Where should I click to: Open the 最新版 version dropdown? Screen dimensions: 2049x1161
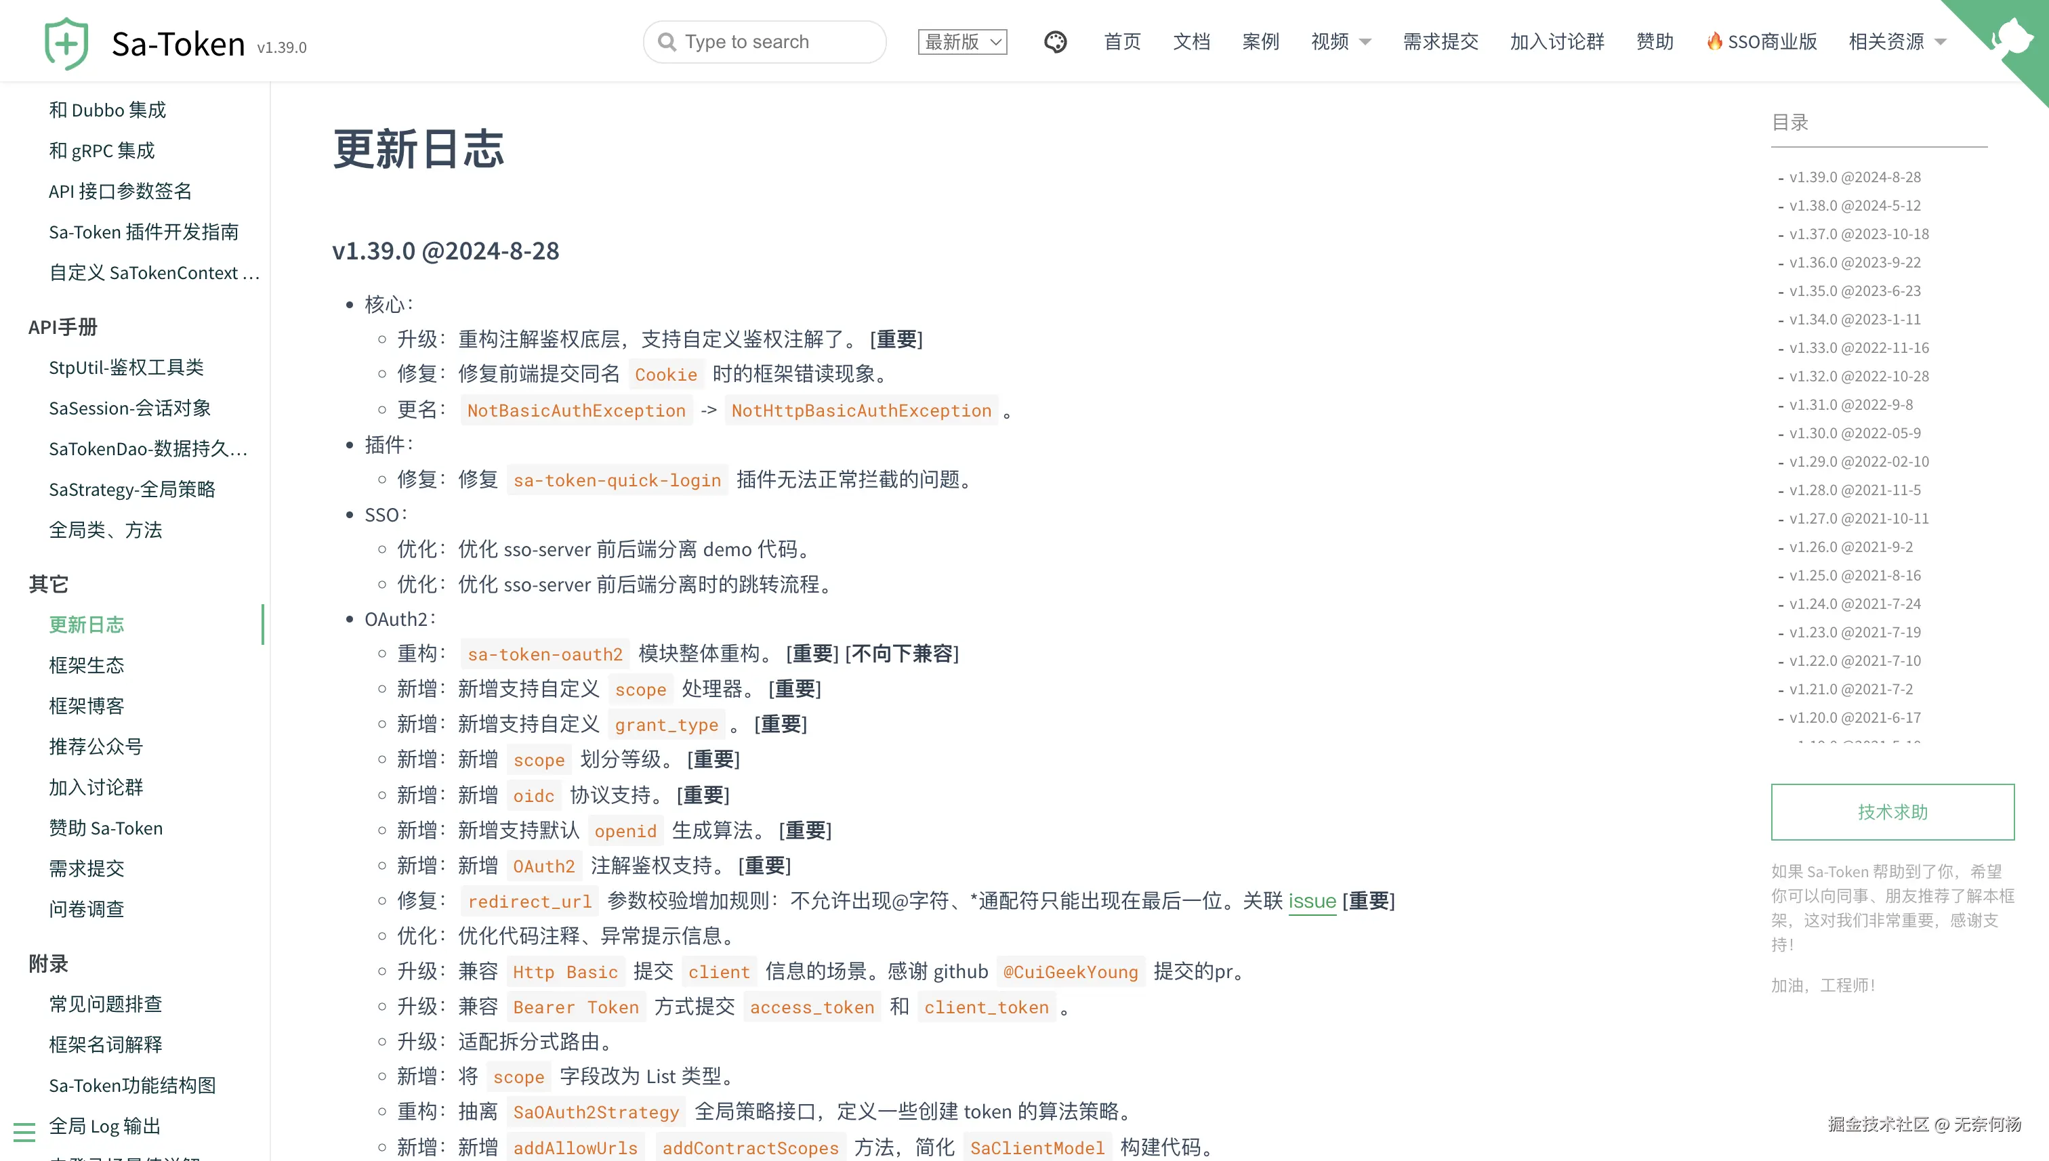coord(962,41)
